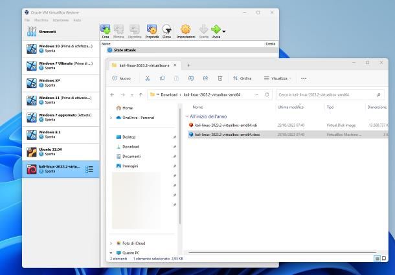395x275 pixels.
Task: Click the Delete trash icon in Explorer
Action: [220, 78]
